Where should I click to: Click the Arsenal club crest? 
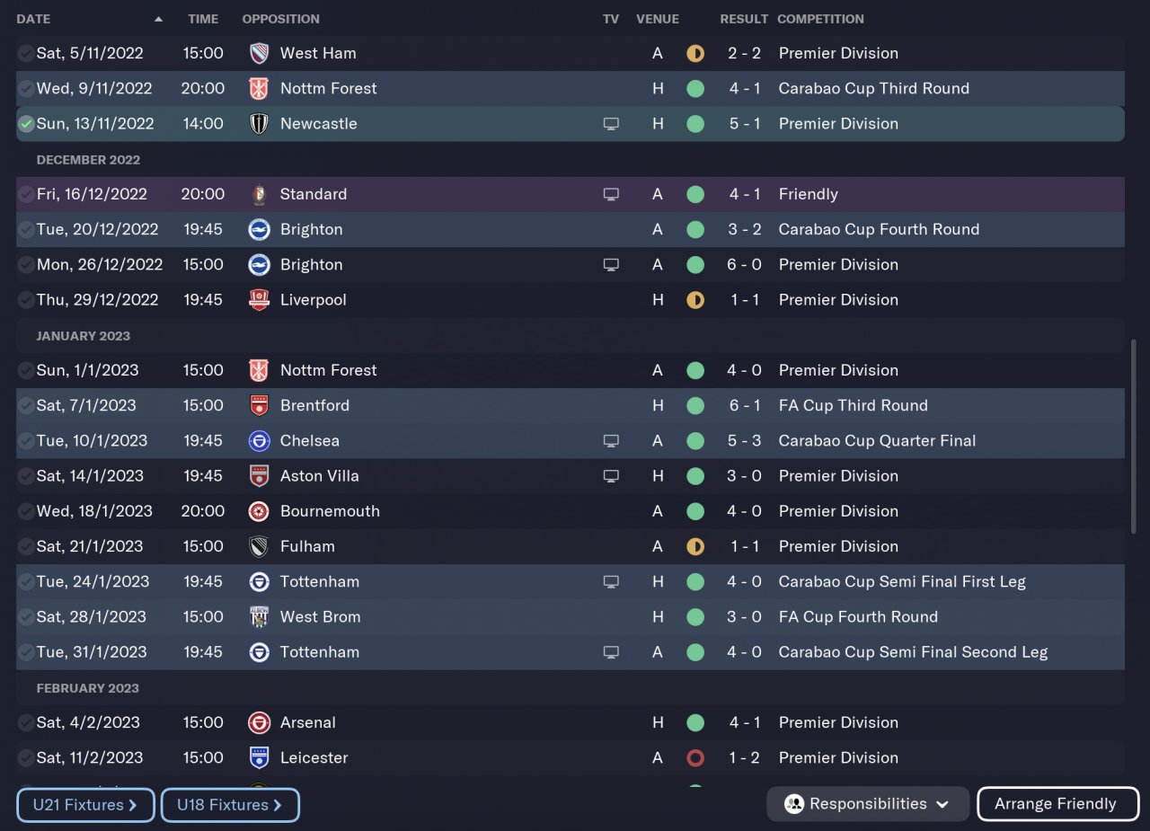(259, 722)
